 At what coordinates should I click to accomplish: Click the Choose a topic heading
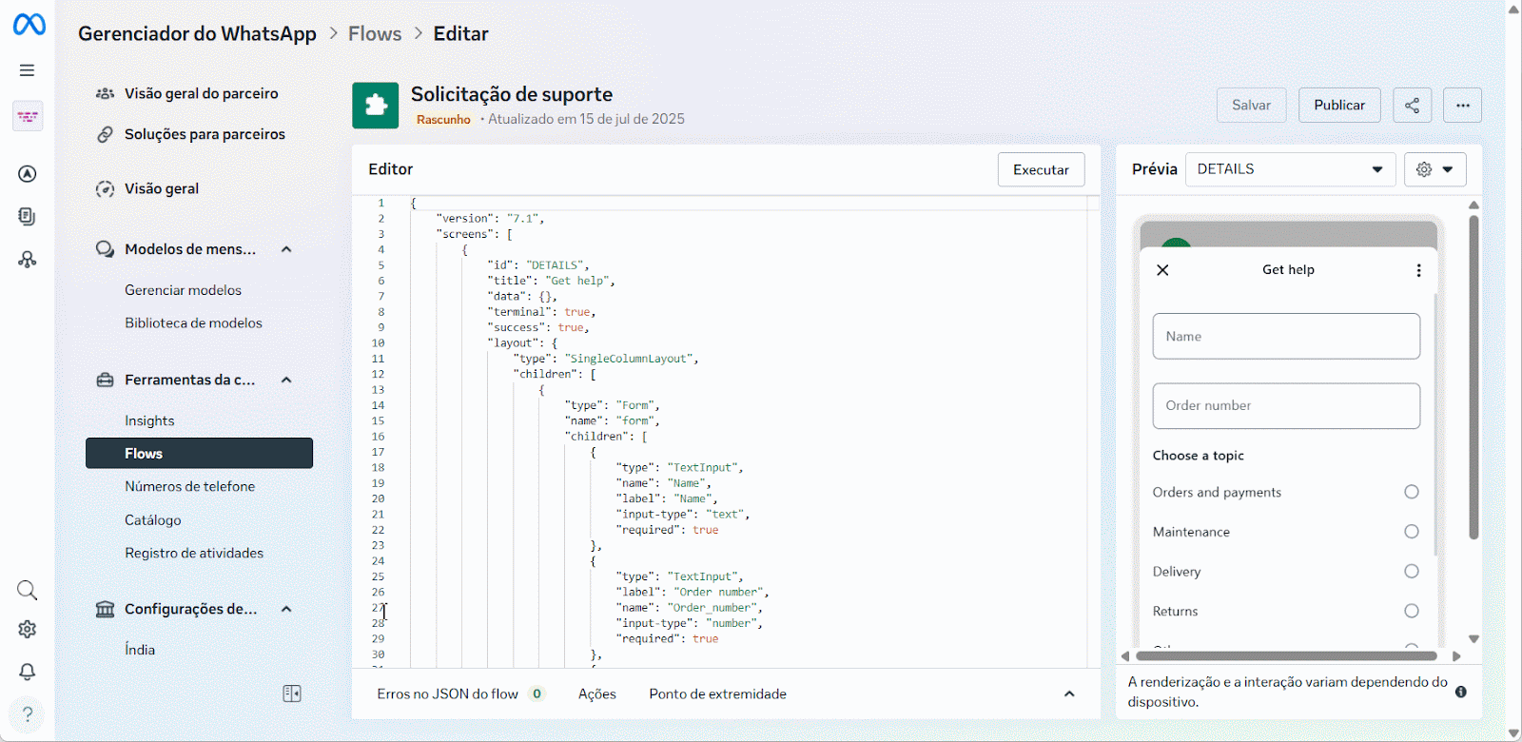click(1199, 456)
